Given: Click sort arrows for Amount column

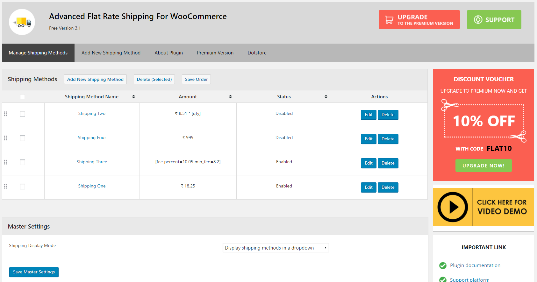Looking at the screenshot, I should pos(230,97).
